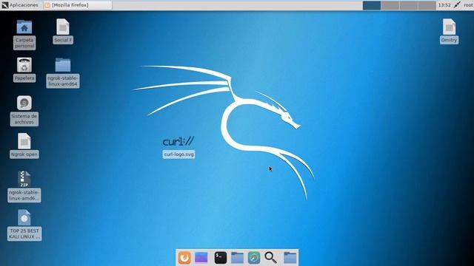Click the Kali logo beside Aplicaciones
The width and height of the screenshot is (474, 266).
click(x=4, y=5)
